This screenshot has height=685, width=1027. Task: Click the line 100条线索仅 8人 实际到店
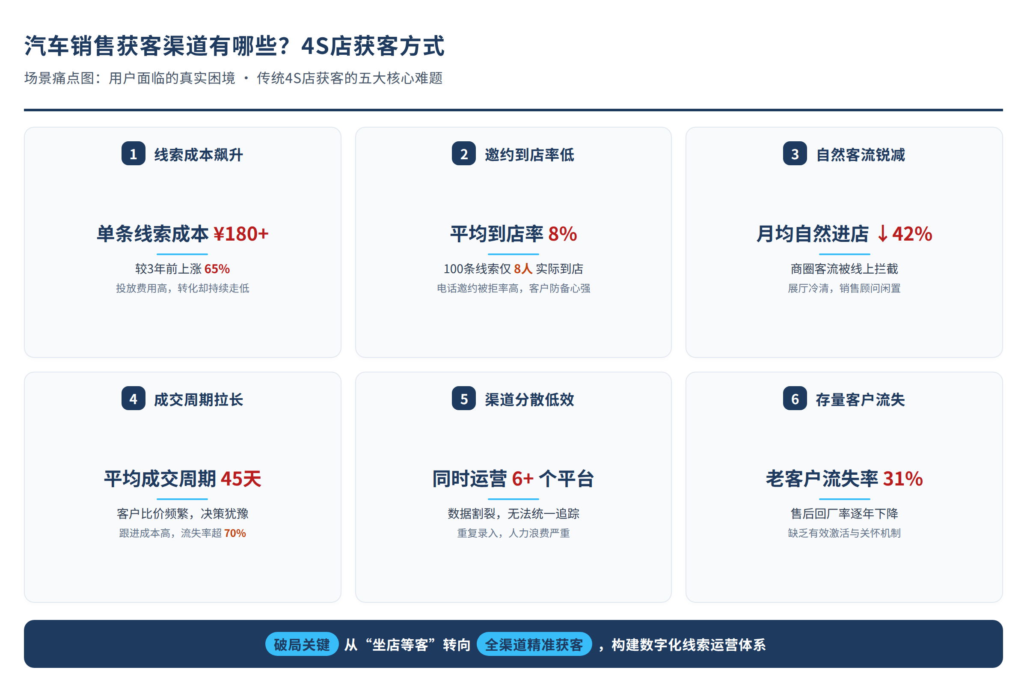tap(513, 269)
